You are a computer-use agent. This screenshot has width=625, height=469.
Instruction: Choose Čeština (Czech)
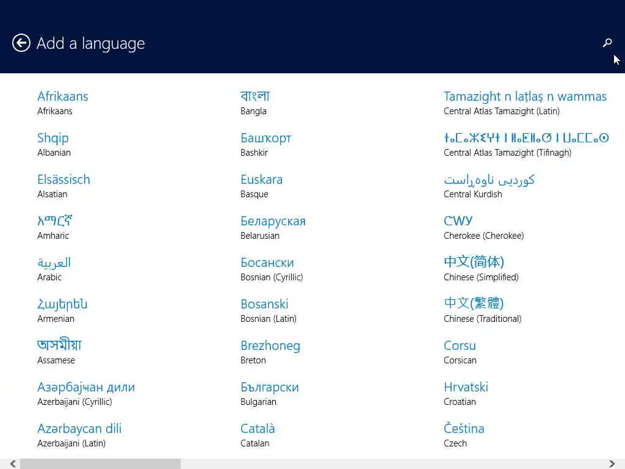(x=464, y=435)
